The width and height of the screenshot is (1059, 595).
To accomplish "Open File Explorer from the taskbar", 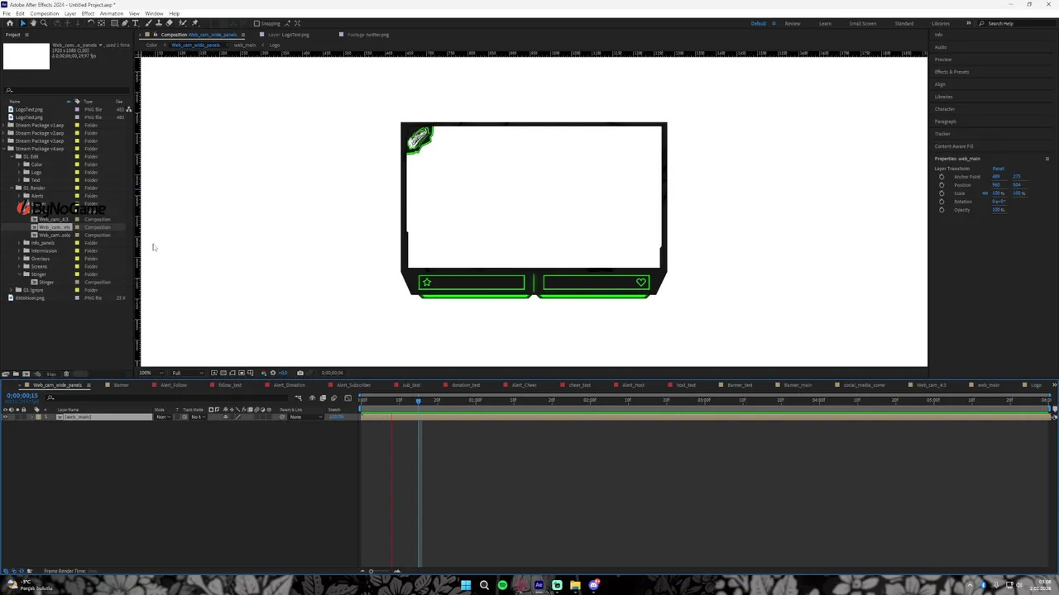I will point(575,585).
